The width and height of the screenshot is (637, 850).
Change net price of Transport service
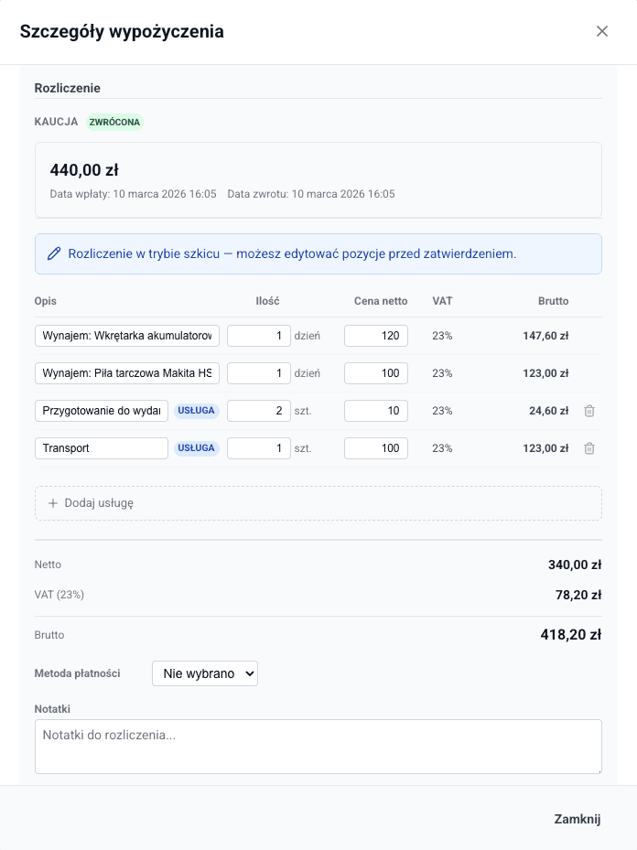click(x=376, y=448)
